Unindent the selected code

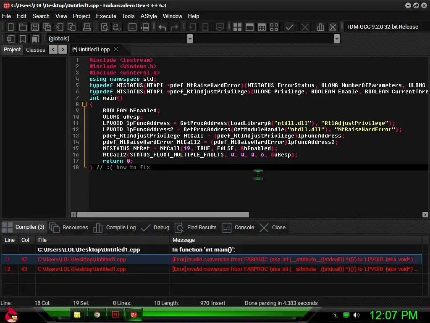coord(205,27)
